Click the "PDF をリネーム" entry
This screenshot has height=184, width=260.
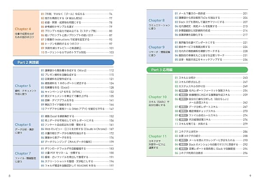(77, 153)
